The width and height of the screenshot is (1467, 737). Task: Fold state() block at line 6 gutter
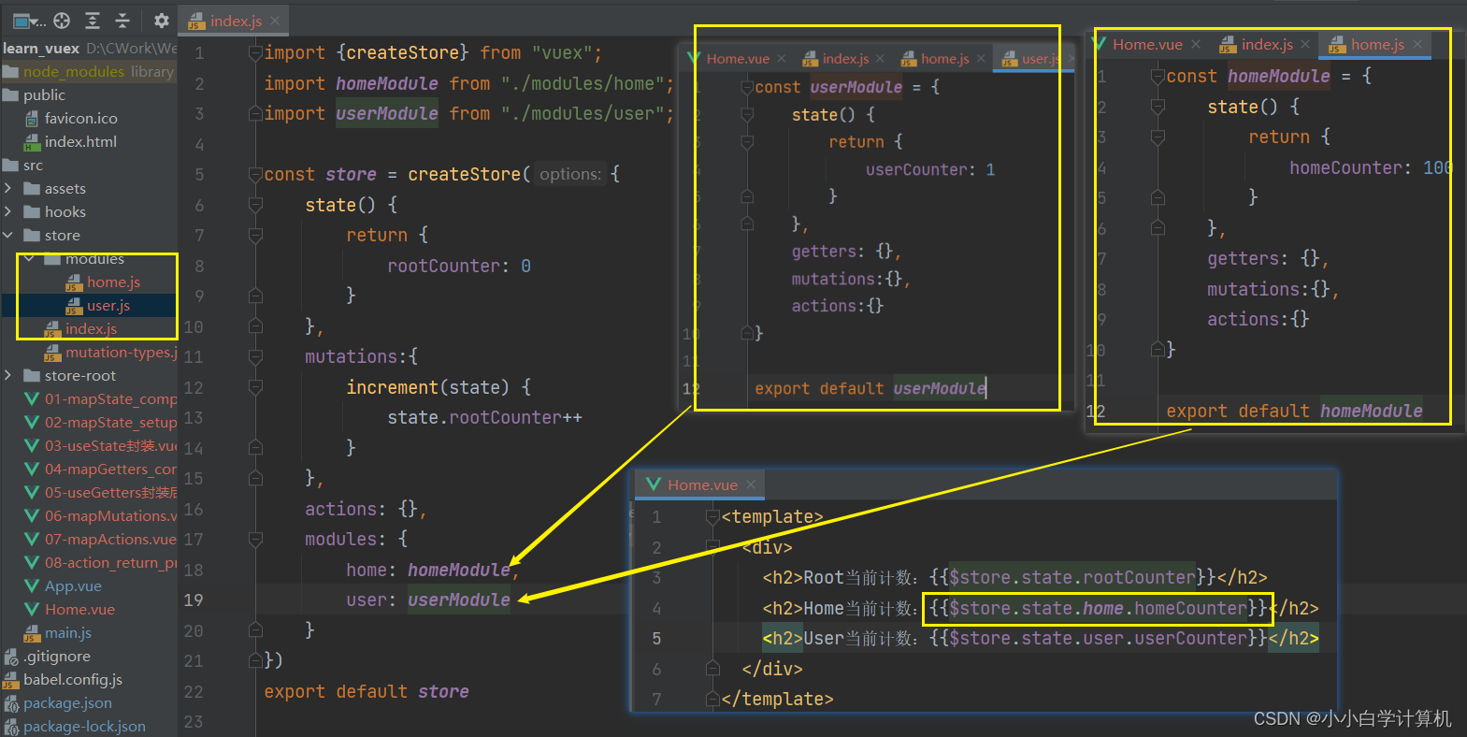(x=255, y=205)
